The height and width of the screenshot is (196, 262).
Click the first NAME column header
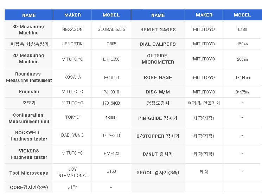(29, 15)
